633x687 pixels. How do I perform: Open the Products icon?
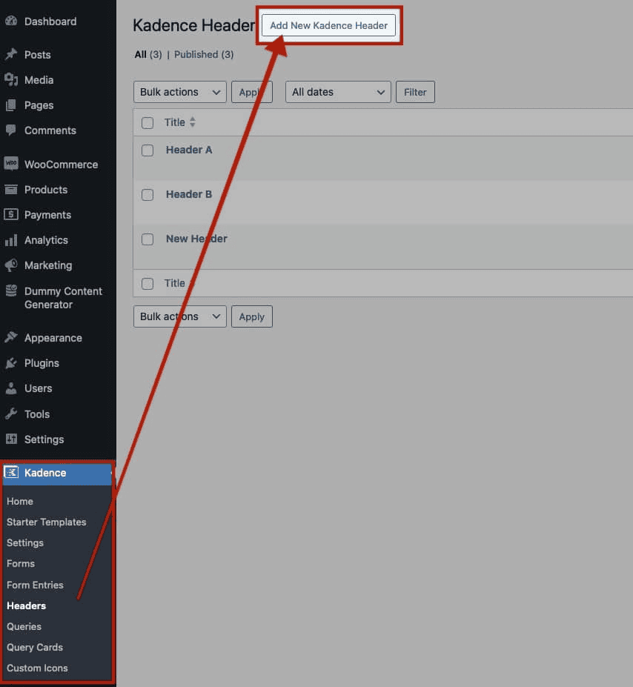point(12,189)
